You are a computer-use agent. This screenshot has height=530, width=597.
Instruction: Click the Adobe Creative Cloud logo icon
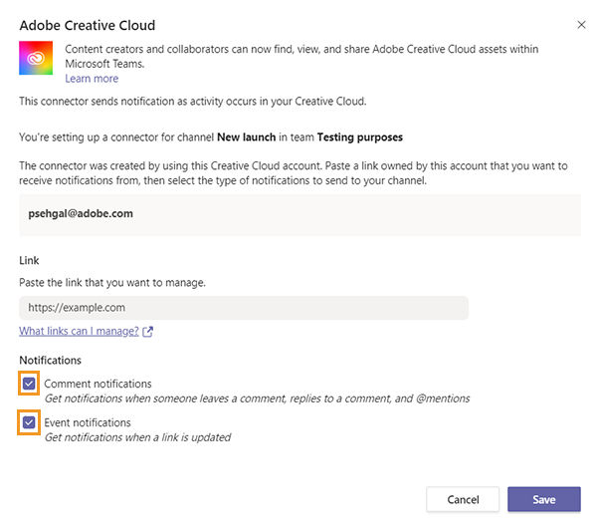click(36, 58)
